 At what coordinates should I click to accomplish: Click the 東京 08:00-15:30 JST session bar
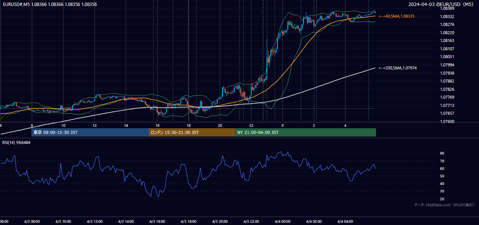point(90,132)
